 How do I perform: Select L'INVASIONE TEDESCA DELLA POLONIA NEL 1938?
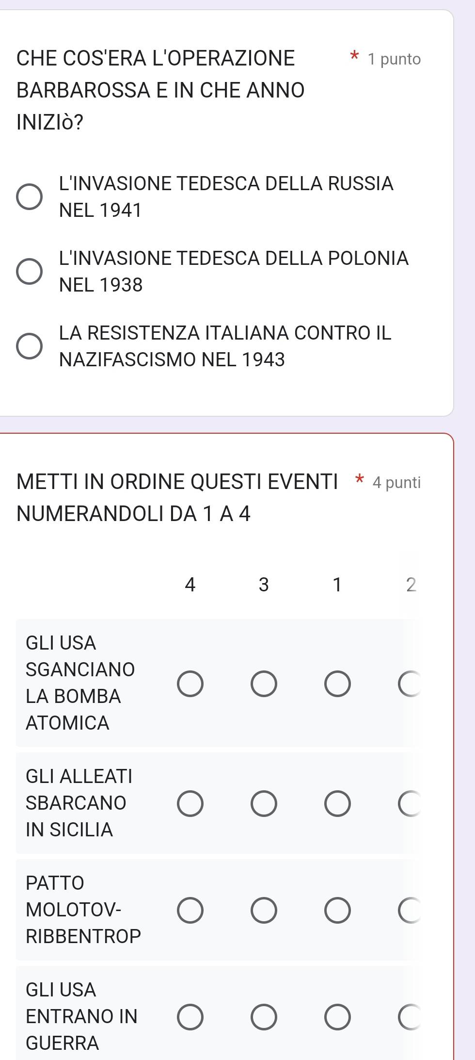(30, 272)
